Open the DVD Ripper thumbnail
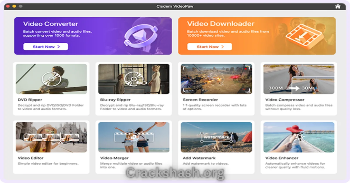This screenshot has width=350, height=183. pos(51,79)
